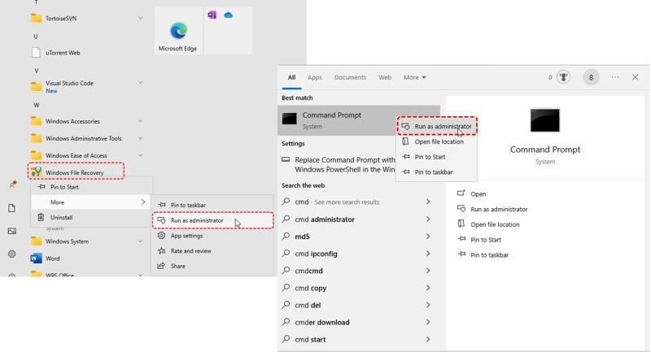Screen dimensions: 651x352
Task: Click the Command Prompt icon in Best match
Action: pyautogui.click(x=290, y=119)
